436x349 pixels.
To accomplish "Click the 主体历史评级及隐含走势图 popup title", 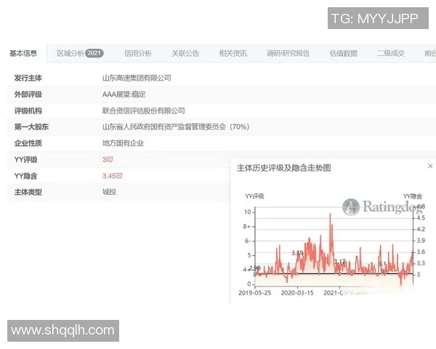I will coord(284,168).
